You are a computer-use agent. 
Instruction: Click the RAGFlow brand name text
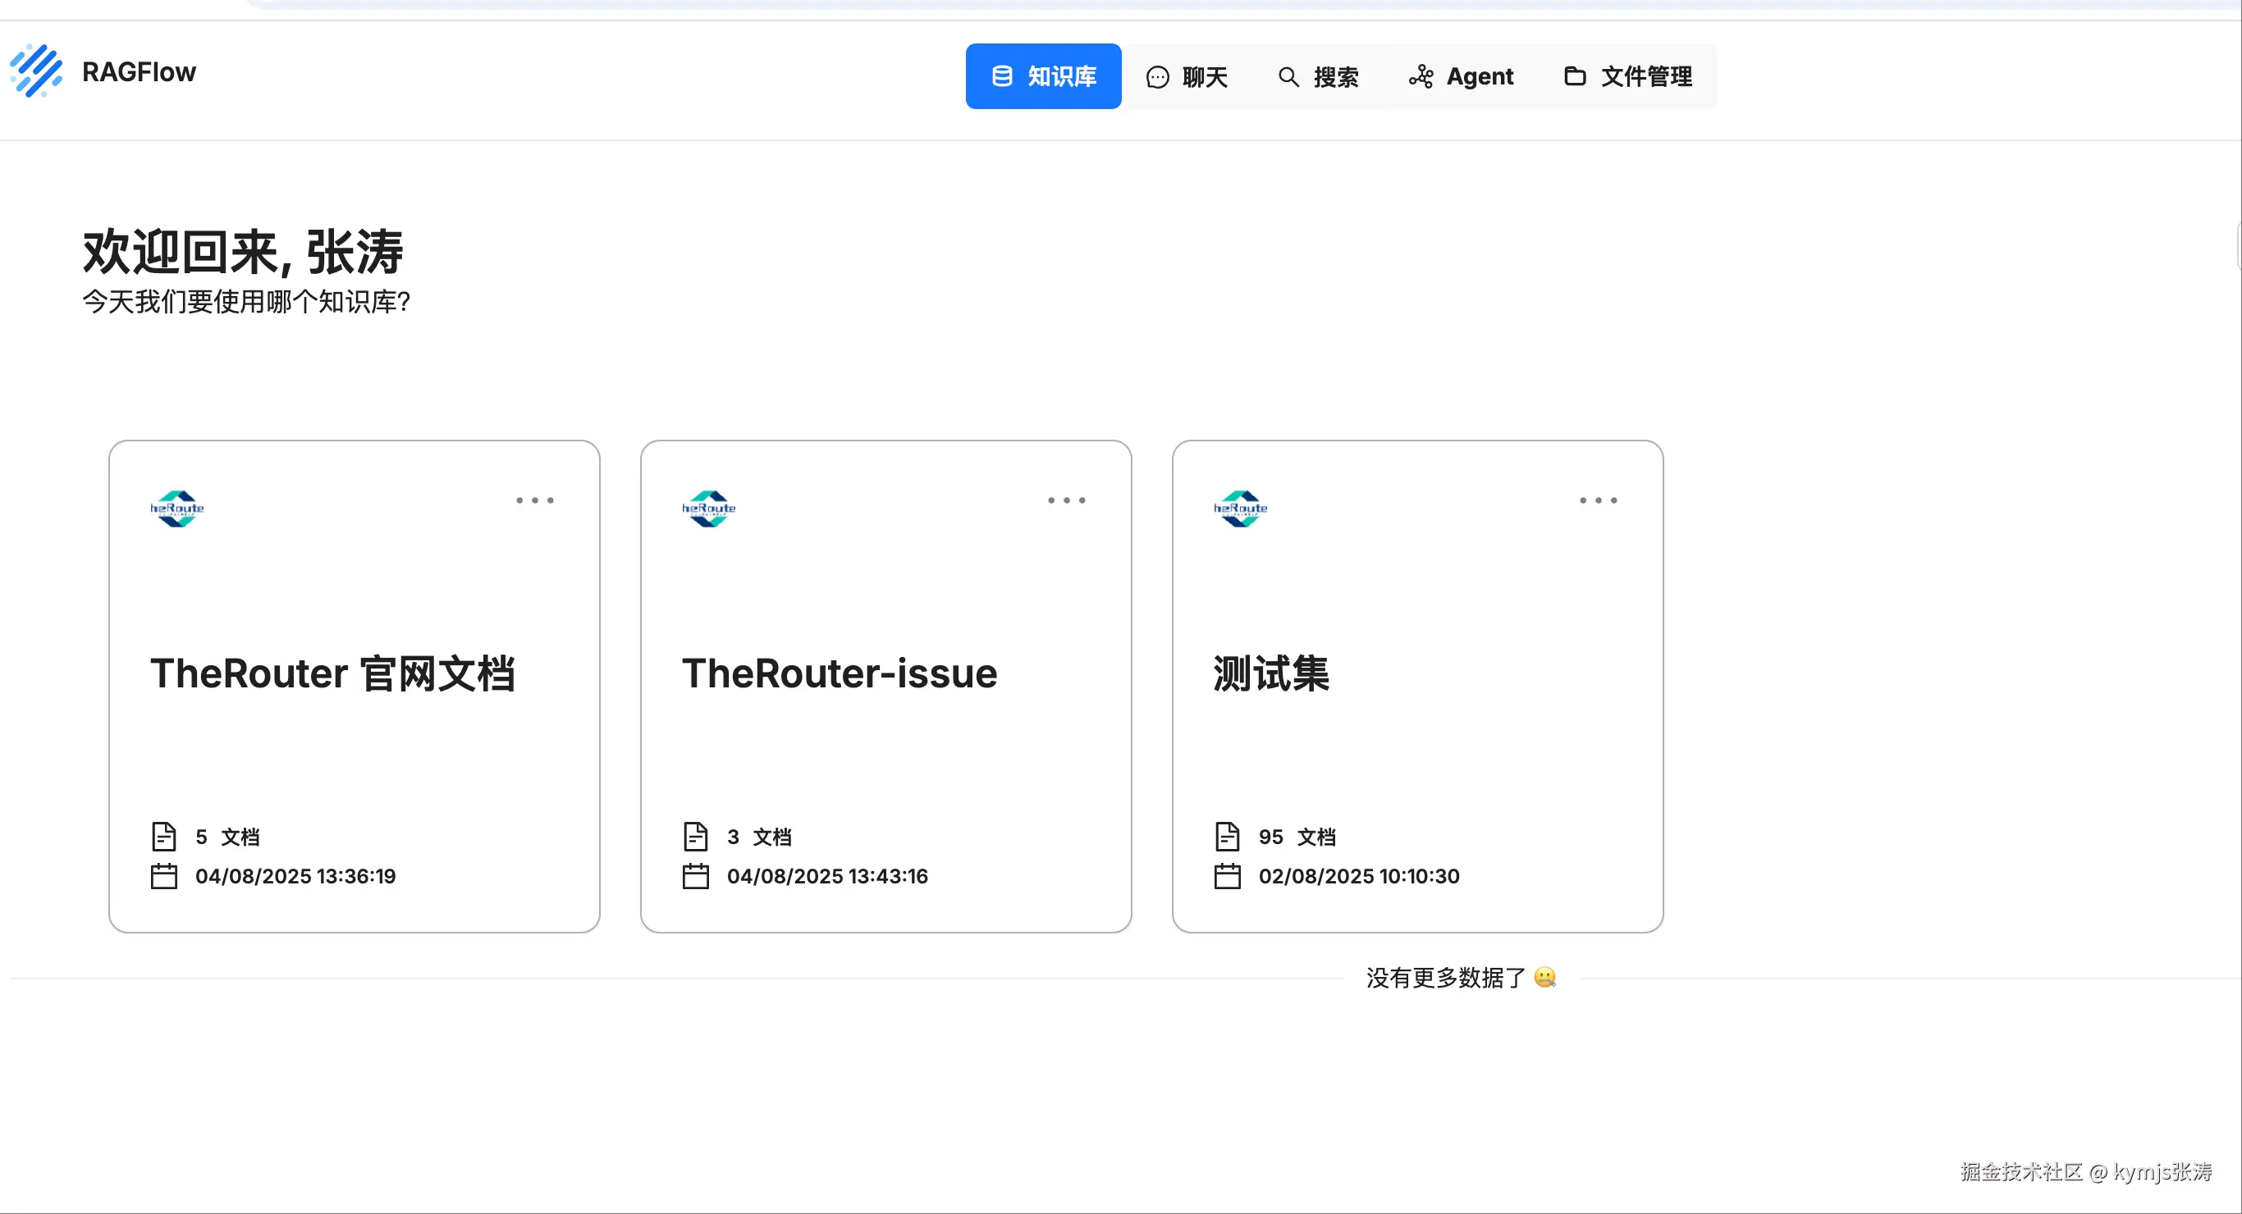coord(140,72)
